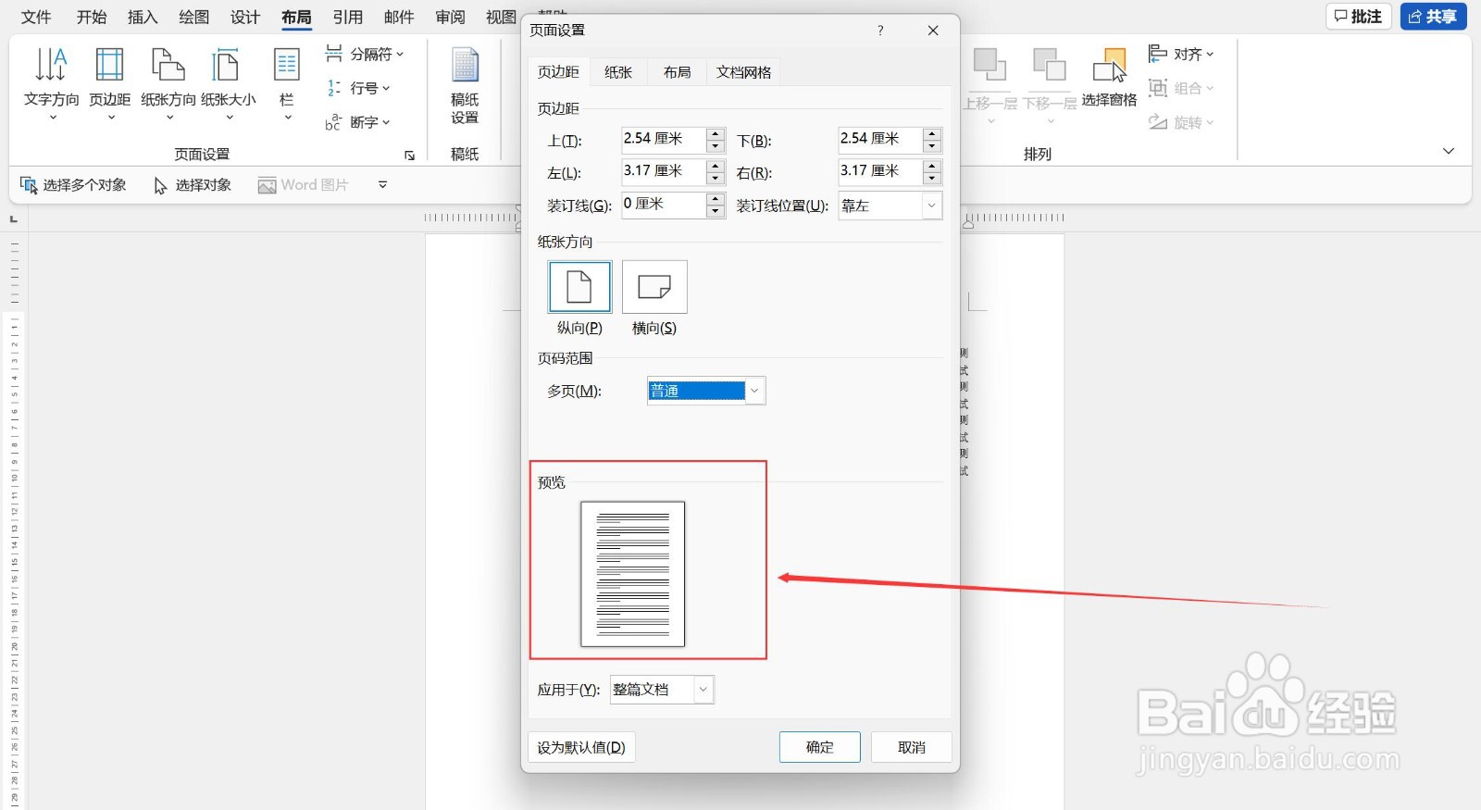
Task: Decrease bottom margin with down spinner
Action: (932, 146)
